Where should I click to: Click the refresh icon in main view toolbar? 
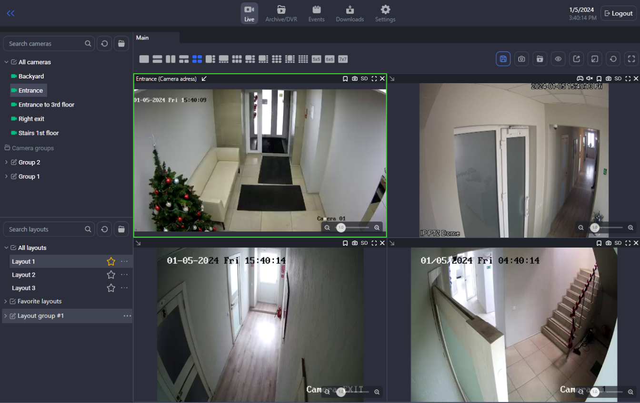[613, 59]
